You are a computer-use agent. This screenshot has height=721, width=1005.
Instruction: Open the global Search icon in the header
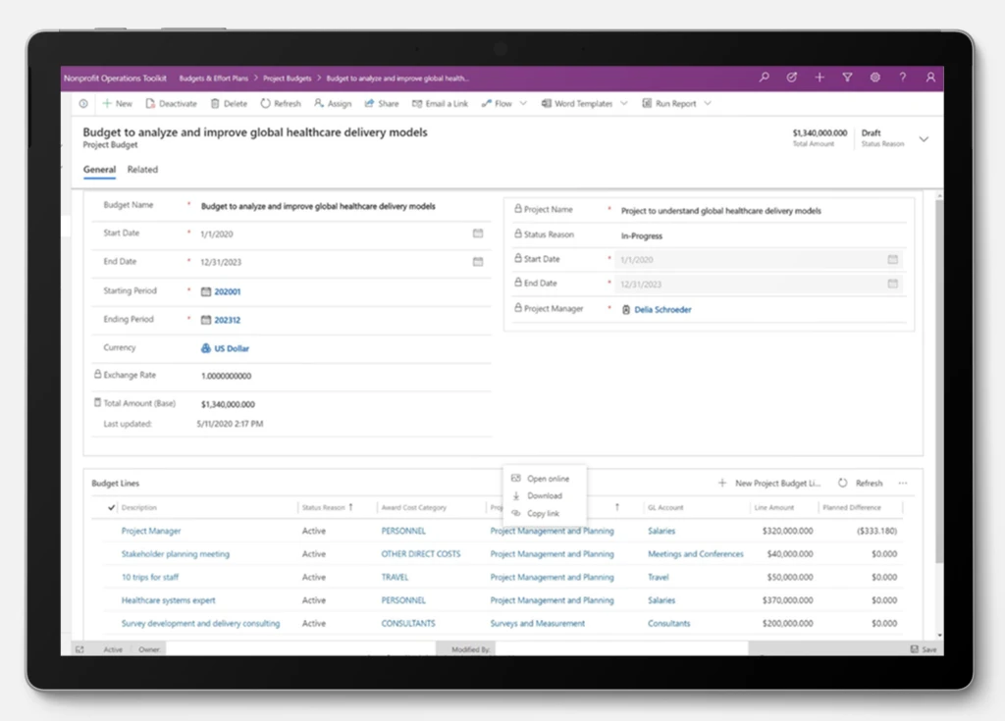point(765,77)
